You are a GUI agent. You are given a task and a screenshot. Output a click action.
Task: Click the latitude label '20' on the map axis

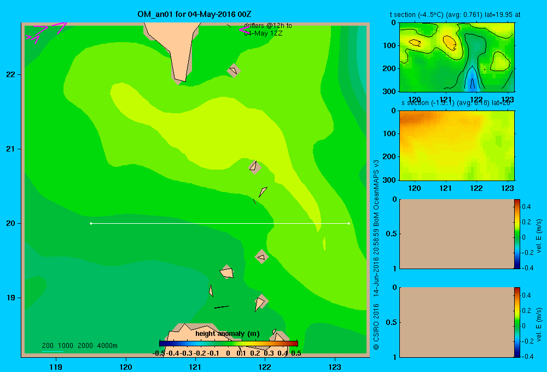coord(10,223)
